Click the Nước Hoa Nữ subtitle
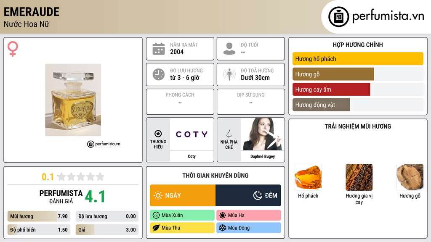Screen dimensions: 431x242 (27, 24)
